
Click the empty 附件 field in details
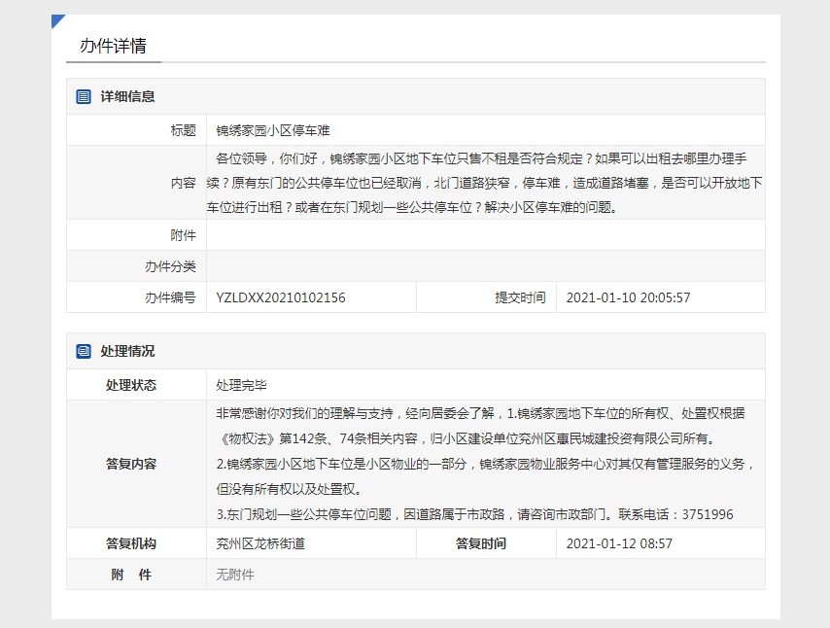484,235
